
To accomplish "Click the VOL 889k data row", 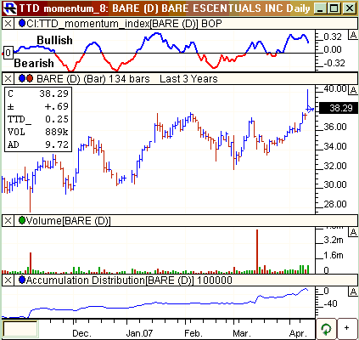I will (x=38, y=132).
